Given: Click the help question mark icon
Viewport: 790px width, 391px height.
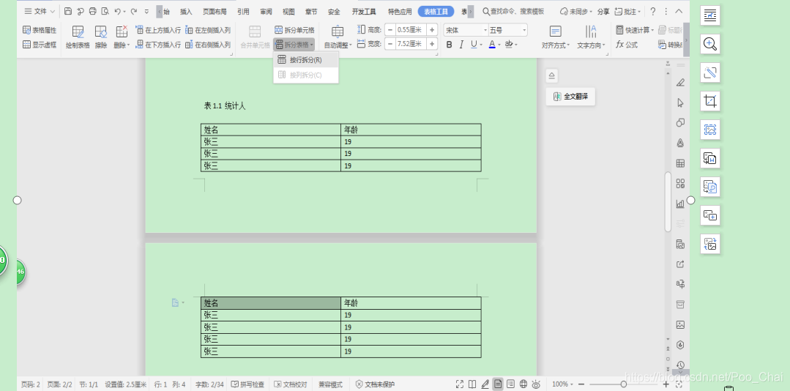Looking at the screenshot, I should [x=653, y=11].
